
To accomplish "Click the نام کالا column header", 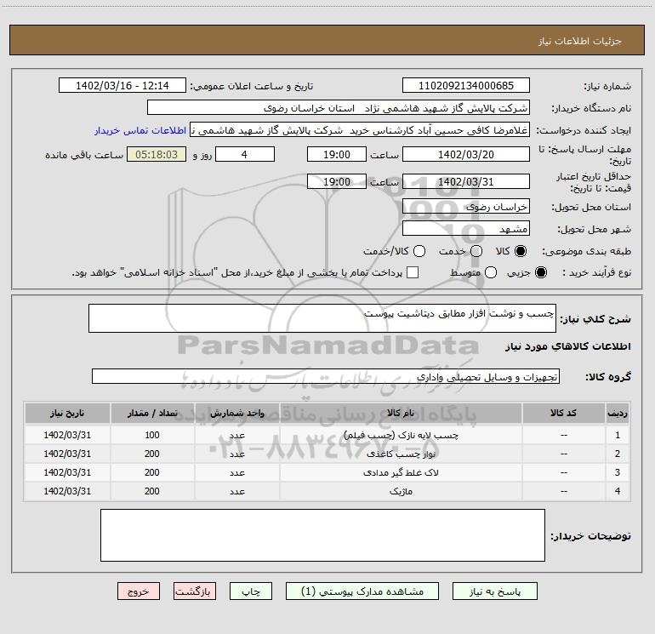I will [401, 414].
